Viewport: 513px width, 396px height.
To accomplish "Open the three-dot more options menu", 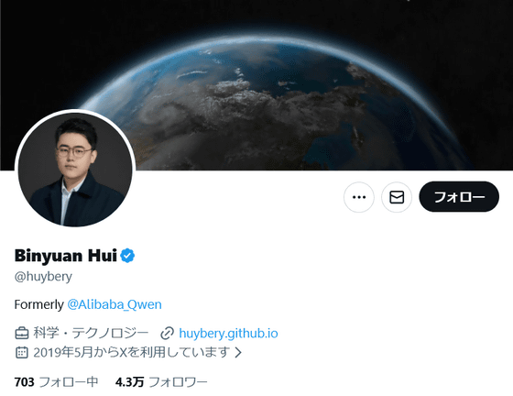I will pyautogui.click(x=359, y=197).
